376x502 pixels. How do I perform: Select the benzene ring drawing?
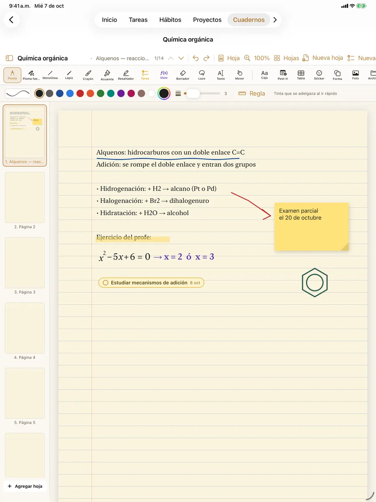pos(315,283)
